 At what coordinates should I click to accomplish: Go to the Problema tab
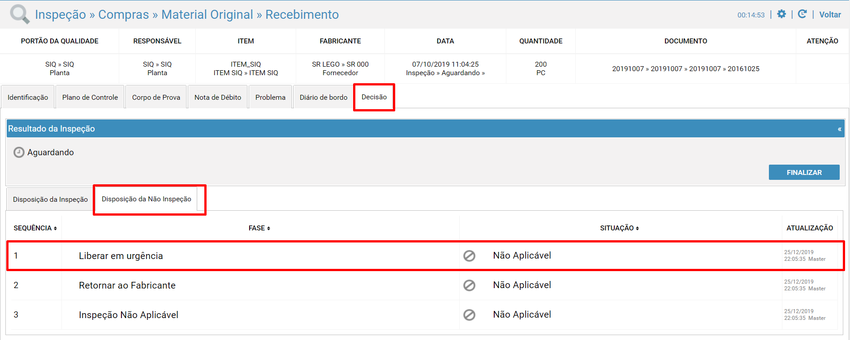[270, 97]
